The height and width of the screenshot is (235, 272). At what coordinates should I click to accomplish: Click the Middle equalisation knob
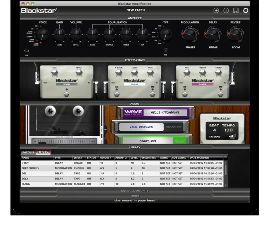(109, 34)
